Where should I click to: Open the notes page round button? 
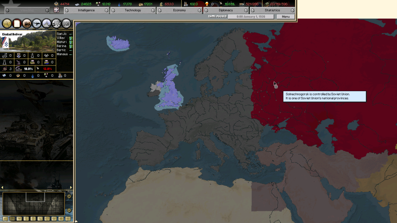tap(17, 24)
